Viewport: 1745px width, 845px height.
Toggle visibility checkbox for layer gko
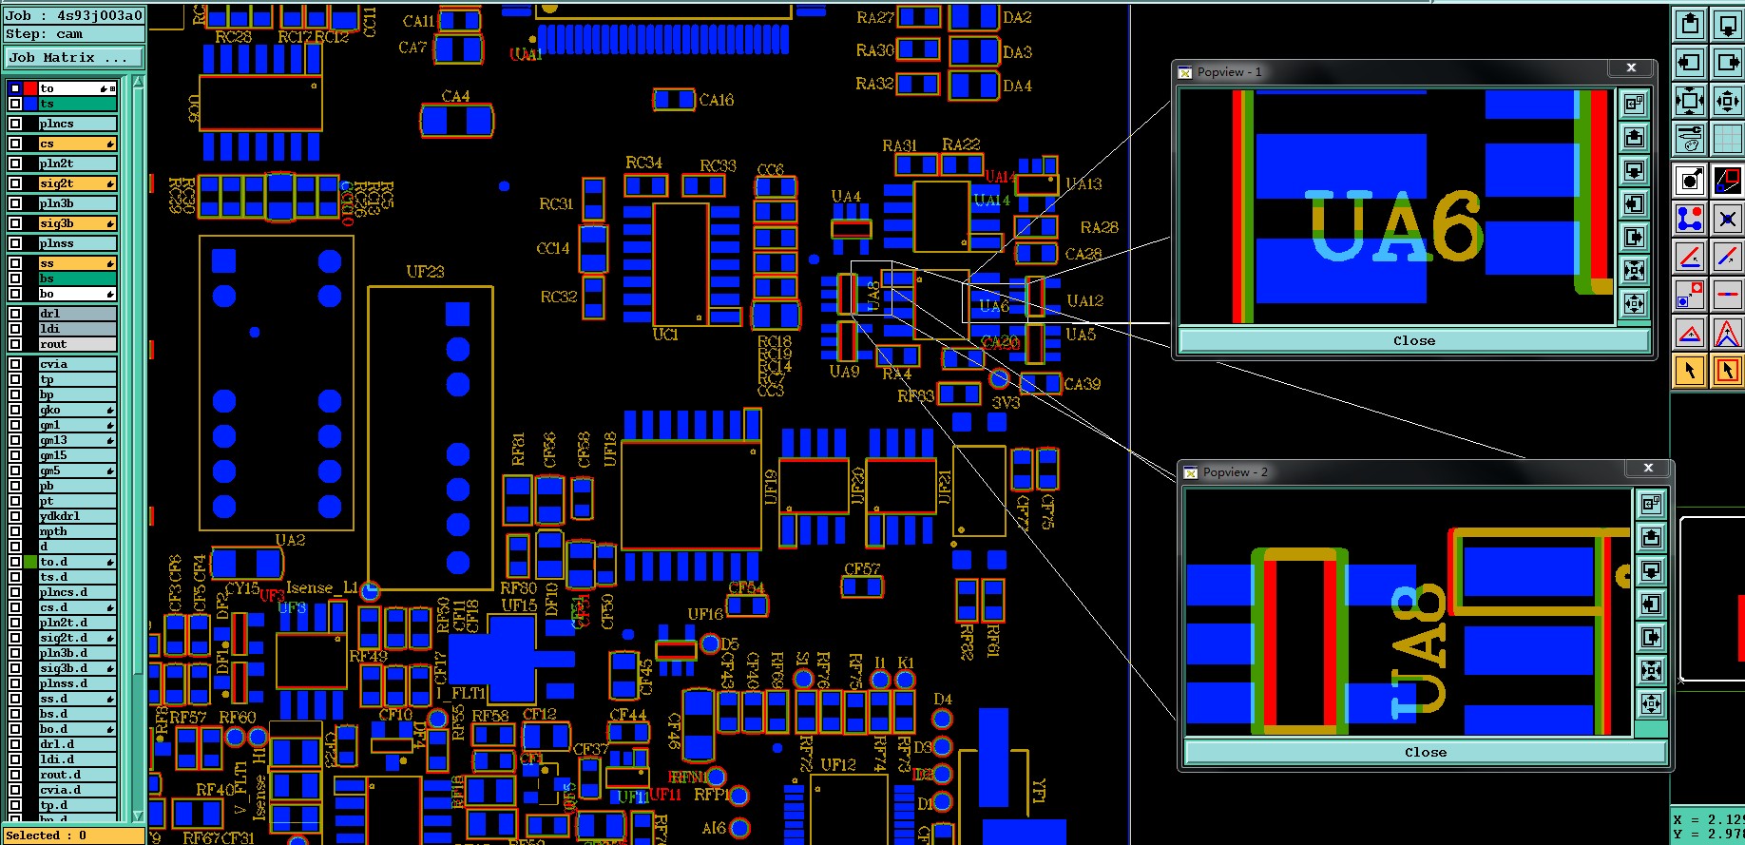(x=15, y=410)
